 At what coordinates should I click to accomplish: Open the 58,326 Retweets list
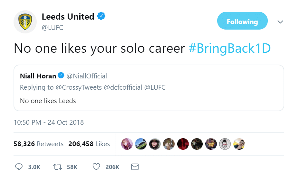(38, 144)
